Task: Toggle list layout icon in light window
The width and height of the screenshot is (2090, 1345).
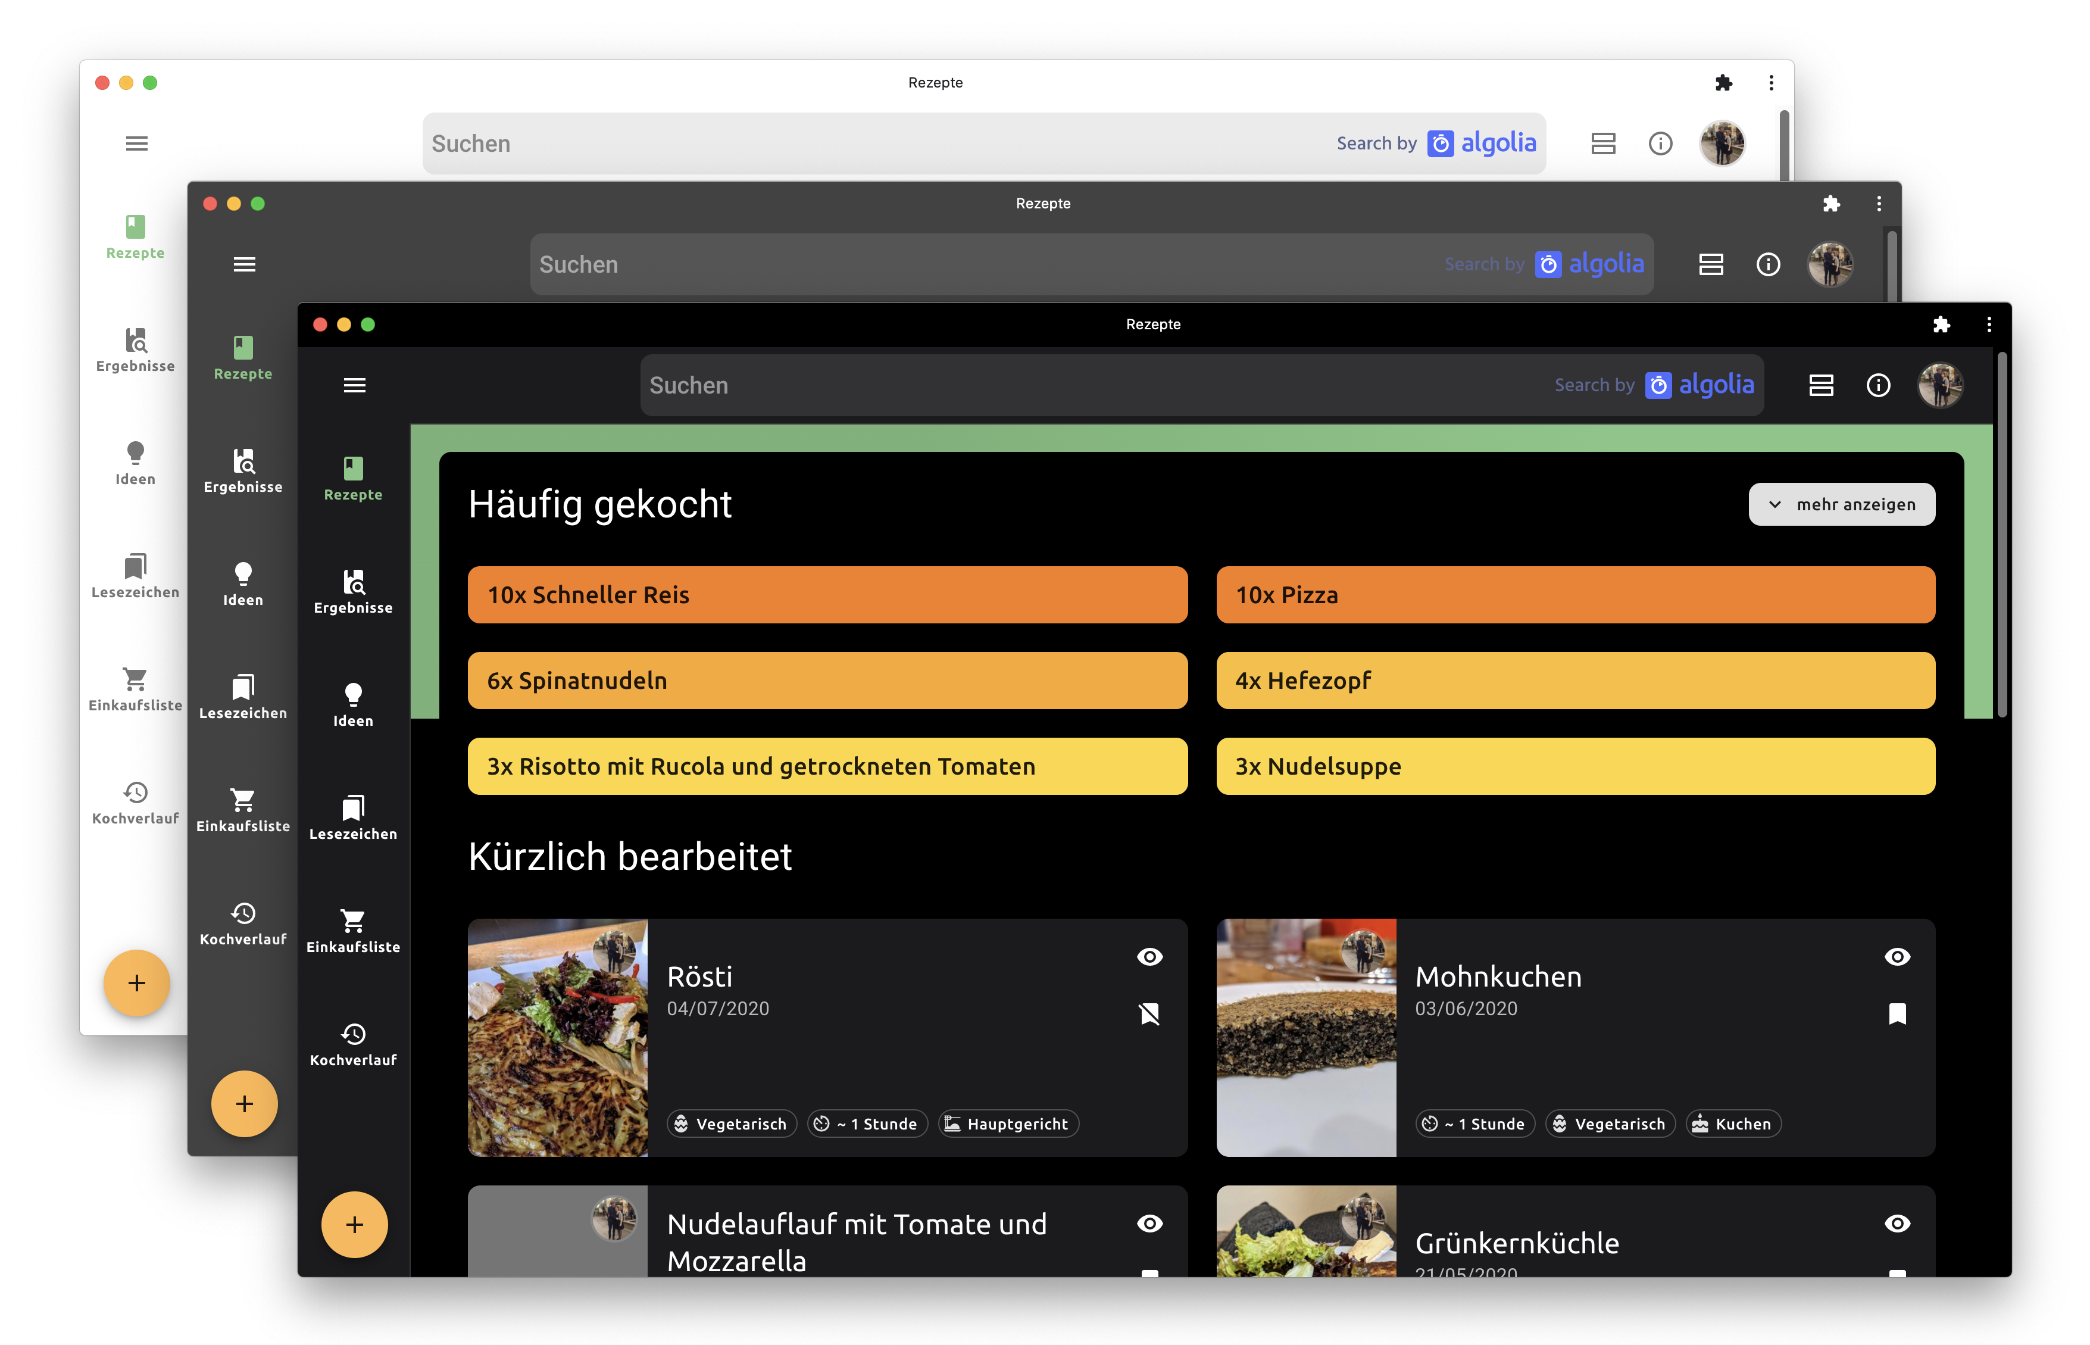Action: point(1604,143)
